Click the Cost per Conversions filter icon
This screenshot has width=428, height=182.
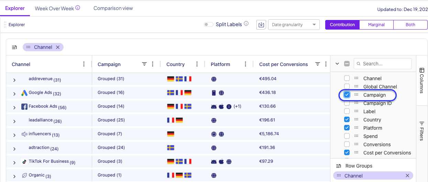(x=318, y=64)
